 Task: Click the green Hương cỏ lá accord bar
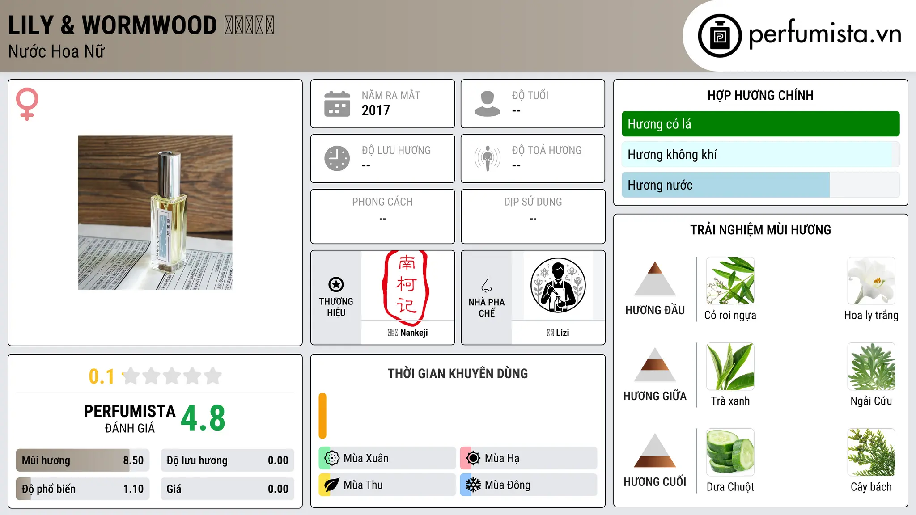[761, 124]
